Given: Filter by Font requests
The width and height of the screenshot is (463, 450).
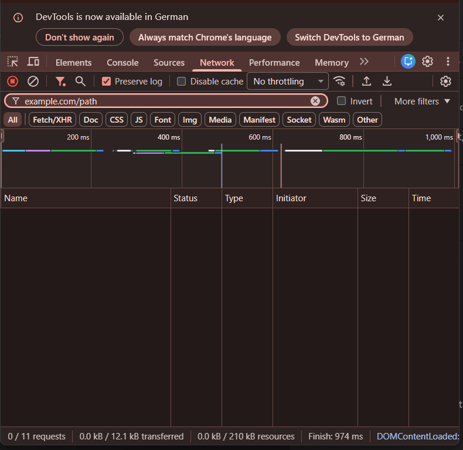Looking at the screenshot, I should coord(163,120).
